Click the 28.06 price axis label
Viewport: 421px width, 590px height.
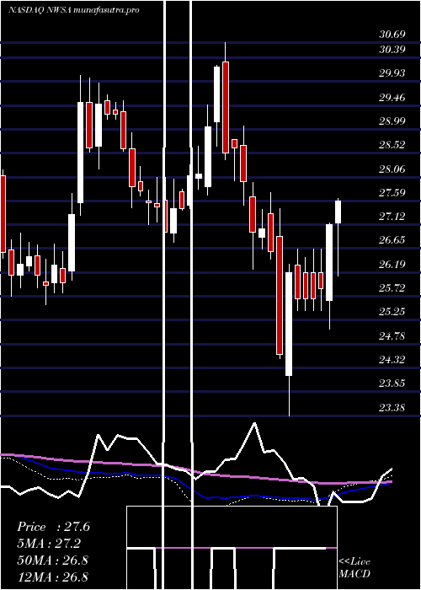pyautogui.click(x=392, y=169)
